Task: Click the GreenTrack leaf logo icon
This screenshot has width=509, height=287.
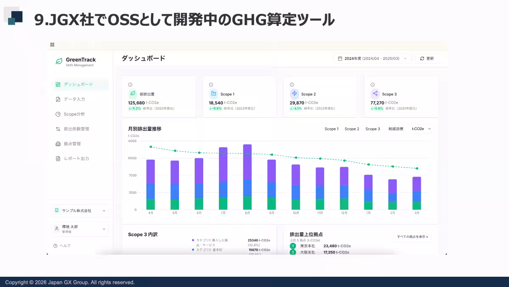Action: point(59,61)
